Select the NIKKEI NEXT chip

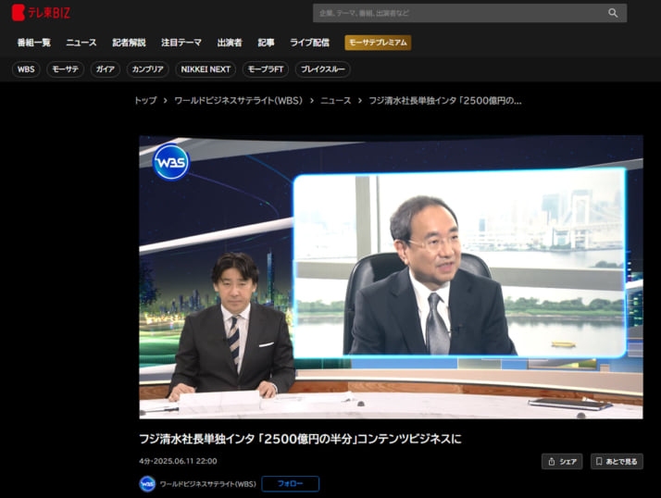(206, 69)
